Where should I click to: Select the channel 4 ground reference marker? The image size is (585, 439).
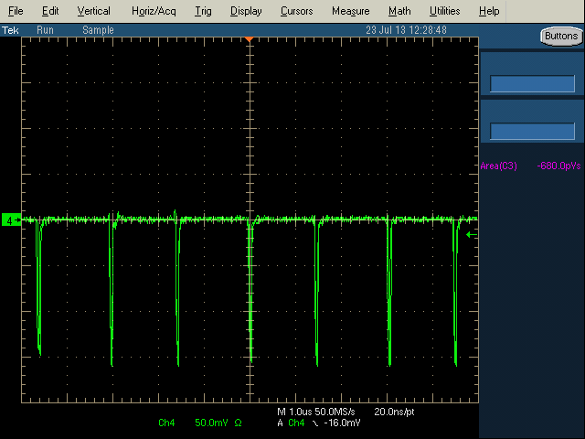[x=11, y=220]
